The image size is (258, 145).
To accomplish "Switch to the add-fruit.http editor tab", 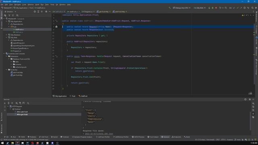I will point(120,12).
